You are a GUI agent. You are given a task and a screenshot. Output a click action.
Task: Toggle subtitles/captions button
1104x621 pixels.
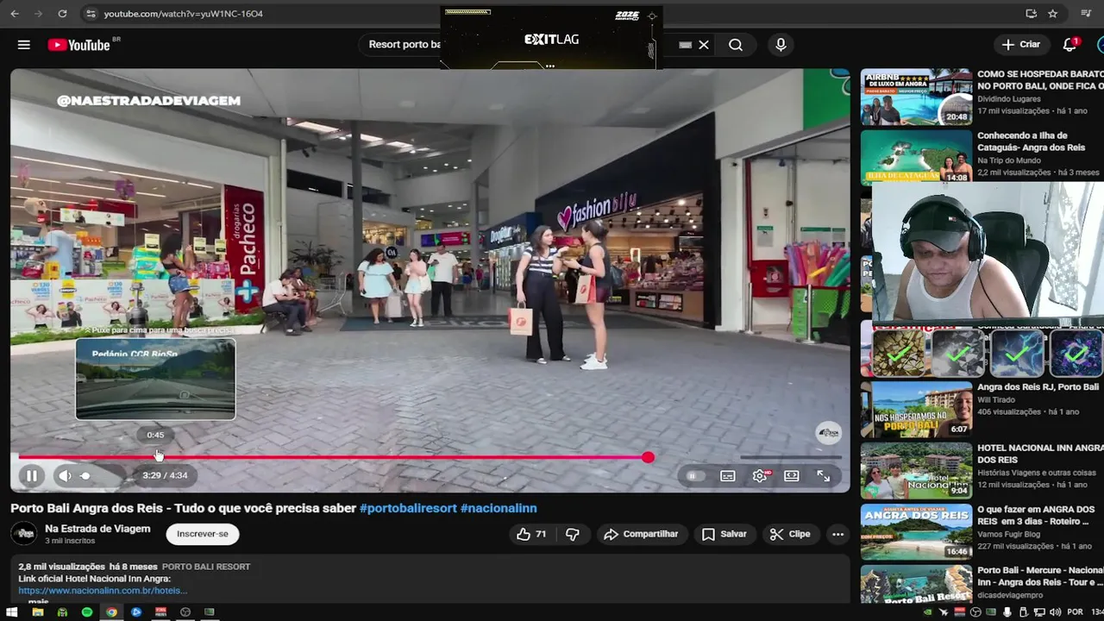[x=728, y=476]
